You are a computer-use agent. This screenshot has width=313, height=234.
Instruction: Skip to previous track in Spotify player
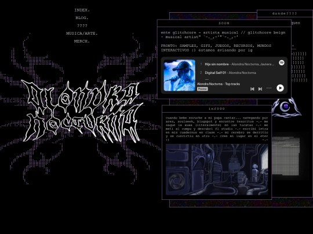click(252, 89)
